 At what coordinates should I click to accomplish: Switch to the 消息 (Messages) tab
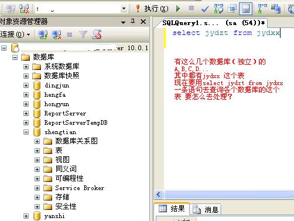(x=206, y=209)
